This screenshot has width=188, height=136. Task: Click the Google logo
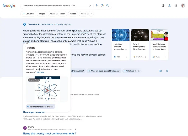(x=9, y=6)
